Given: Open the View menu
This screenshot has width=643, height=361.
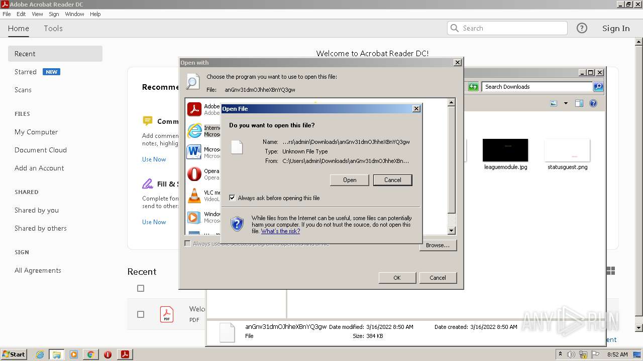Looking at the screenshot, I should (x=38, y=14).
